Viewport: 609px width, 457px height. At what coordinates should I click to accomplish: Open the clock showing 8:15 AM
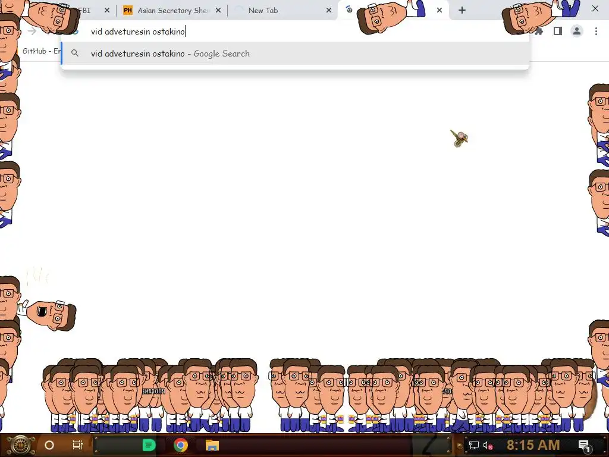pos(533,445)
